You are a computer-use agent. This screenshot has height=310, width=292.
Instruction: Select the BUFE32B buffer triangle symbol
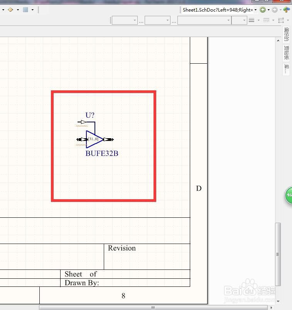pyautogui.click(x=94, y=139)
